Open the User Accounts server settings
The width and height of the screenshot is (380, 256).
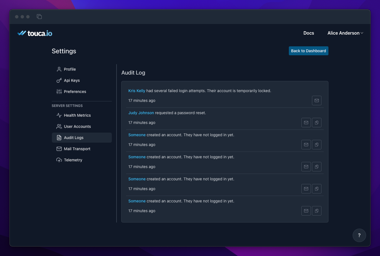(82, 126)
